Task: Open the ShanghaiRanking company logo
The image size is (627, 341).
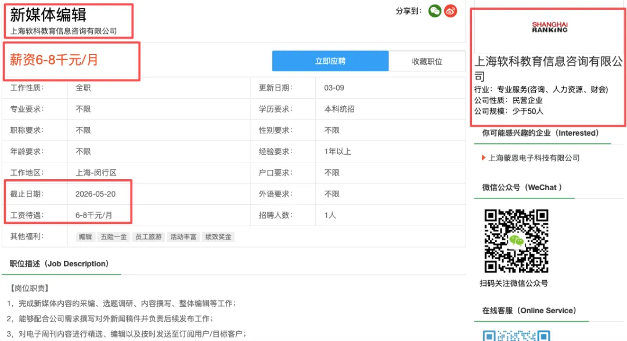Action: (549, 27)
